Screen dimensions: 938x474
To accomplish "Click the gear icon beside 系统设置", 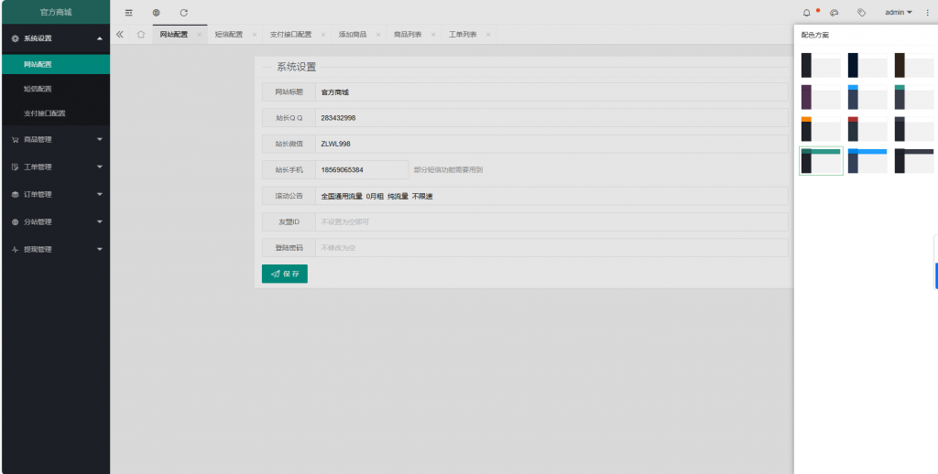I will pyautogui.click(x=16, y=38).
